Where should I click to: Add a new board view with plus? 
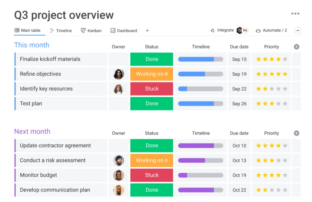point(147,31)
